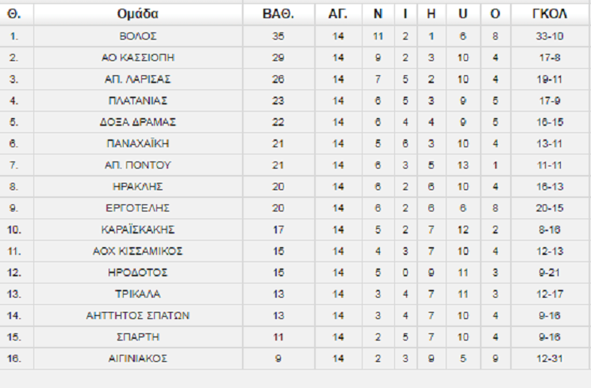Click ΠΑΝΑΧΑΪΚΗ team name
This screenshot has width=591, height=388.
click(x=138, y=143)
